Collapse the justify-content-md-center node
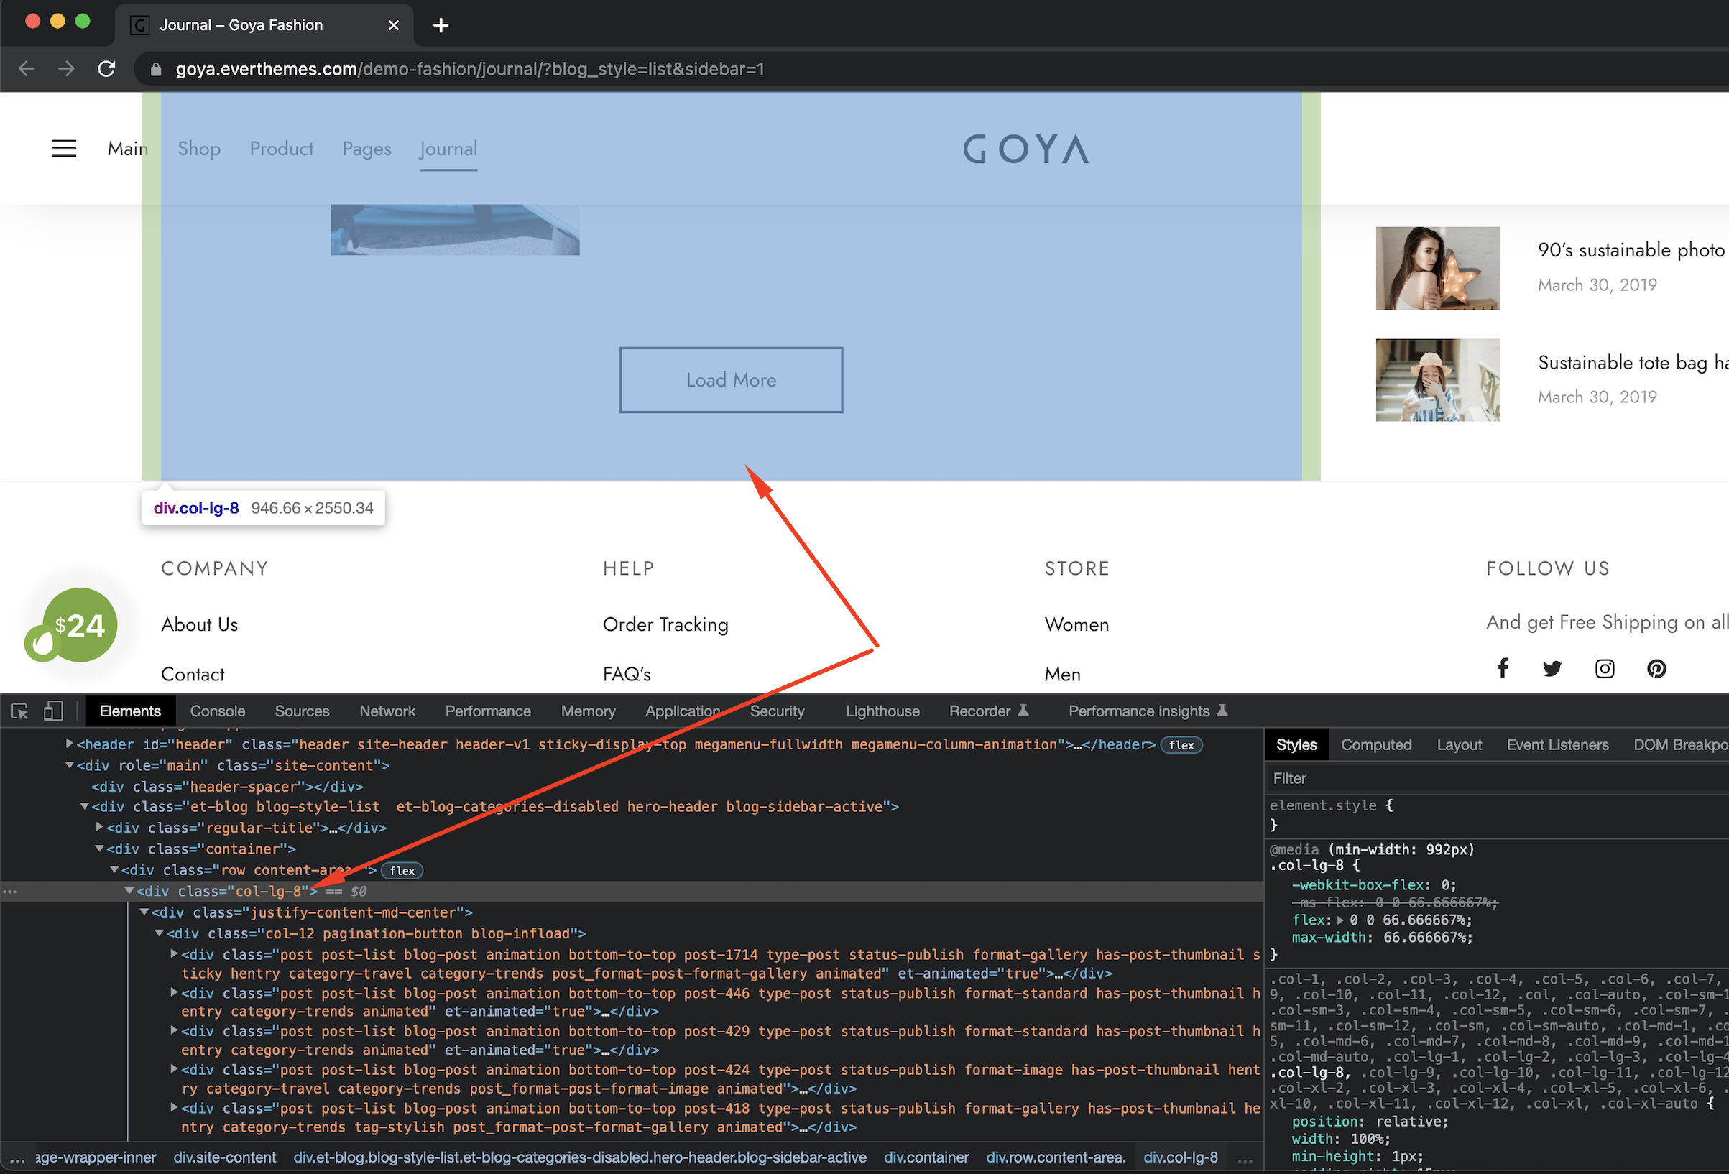1729x1174 pixels. [x=144, y=912]
